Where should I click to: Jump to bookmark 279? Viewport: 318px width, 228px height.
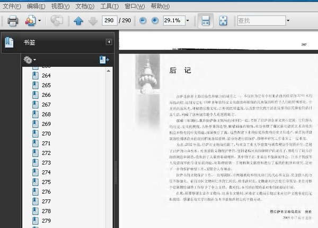pos(46,221)
